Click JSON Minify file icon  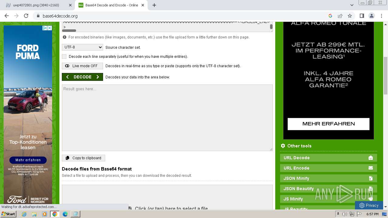point(371,178)
